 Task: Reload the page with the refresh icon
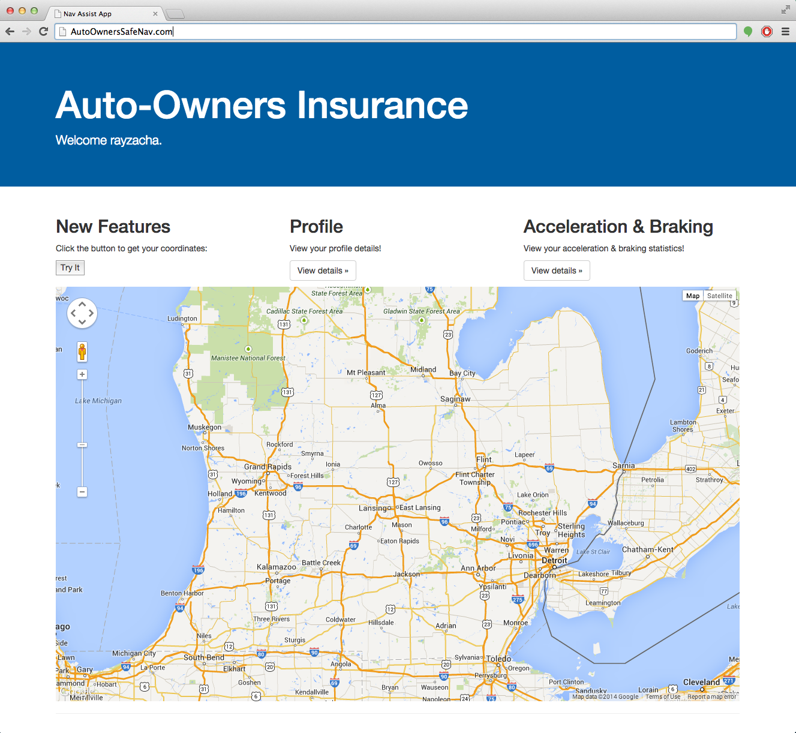point(43,31)
